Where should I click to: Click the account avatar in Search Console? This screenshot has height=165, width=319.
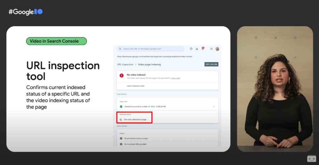click(x=217, y=49)
